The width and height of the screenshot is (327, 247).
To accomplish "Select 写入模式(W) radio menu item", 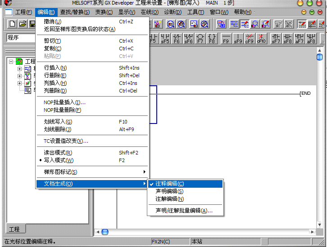I will coord(92,160).
